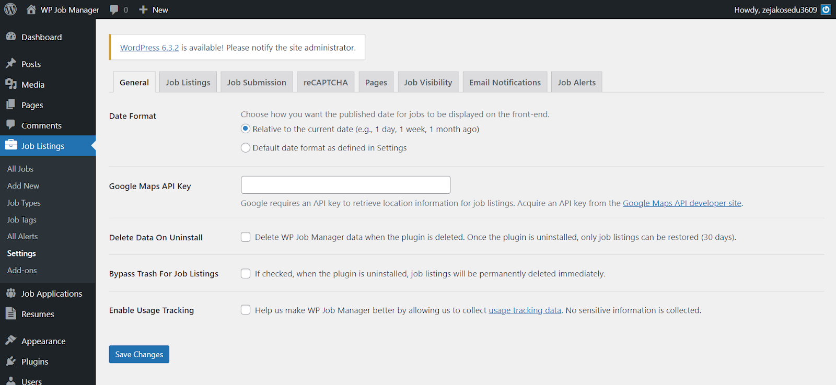Viewport: 836px width, 385px height.
Task: Check Bypass Trash For Job Listings
Action: click(x=246, y=274)
